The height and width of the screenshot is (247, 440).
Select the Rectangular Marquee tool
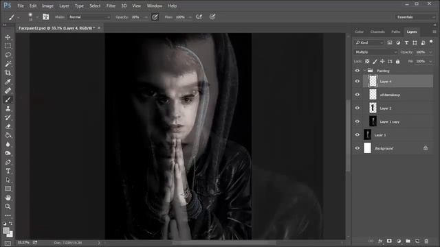8,46
